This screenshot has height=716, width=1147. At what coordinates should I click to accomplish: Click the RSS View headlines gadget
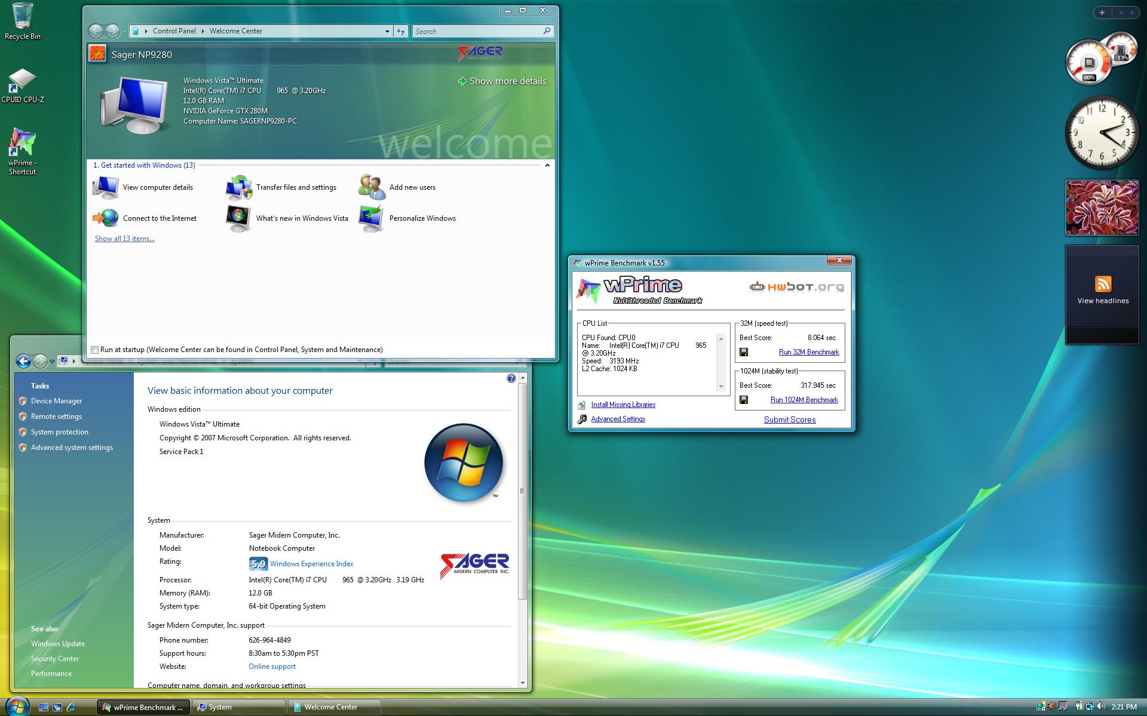(x=1102, y=295)
